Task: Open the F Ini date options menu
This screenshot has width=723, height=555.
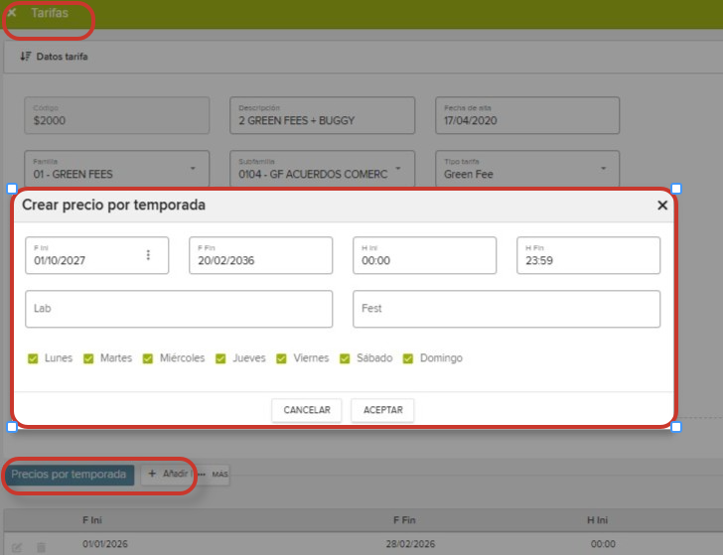Action: coord(148,255)
